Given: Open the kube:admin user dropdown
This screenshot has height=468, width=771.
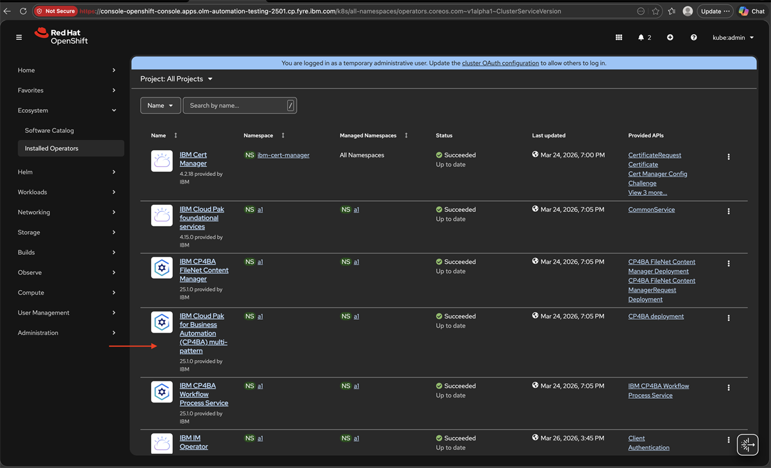Looking at the screenshot, I should 733,37.
